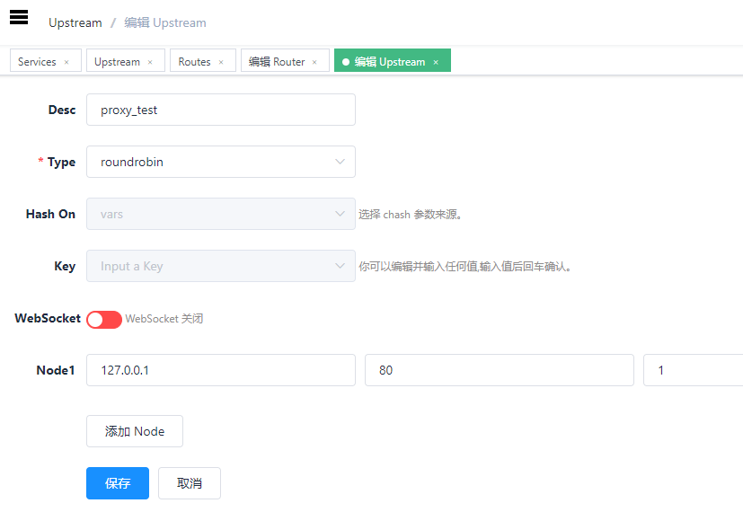The width and height of the screenshot is (743, 512).
Task: Edit the Desc field proxy_test
Action: click(x=221, y=110)
